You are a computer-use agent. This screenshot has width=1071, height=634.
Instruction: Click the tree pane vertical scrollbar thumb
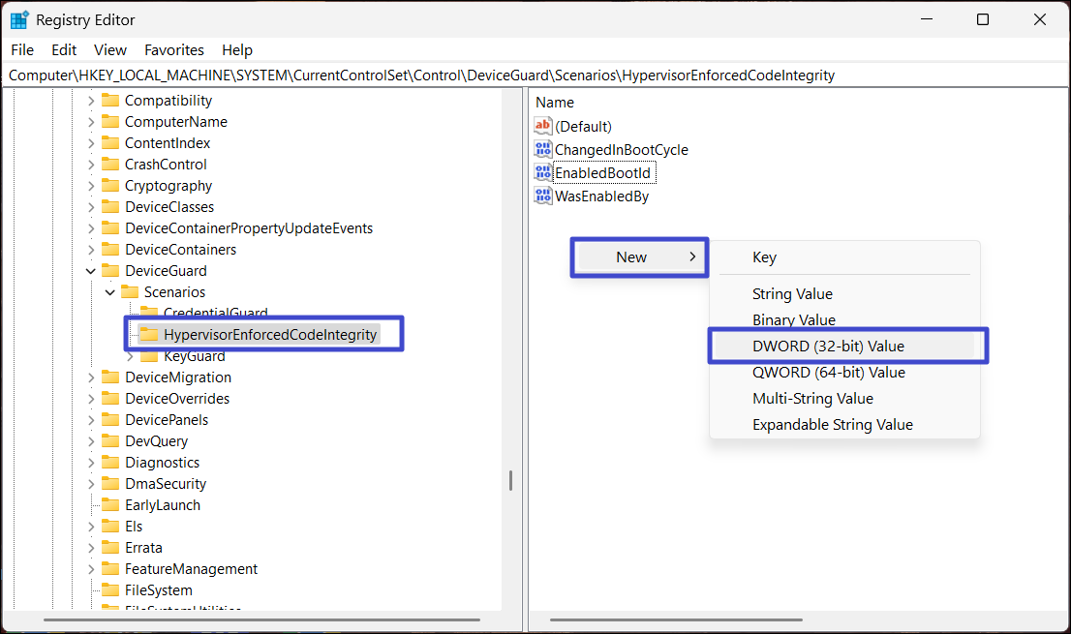click(510, 480)
